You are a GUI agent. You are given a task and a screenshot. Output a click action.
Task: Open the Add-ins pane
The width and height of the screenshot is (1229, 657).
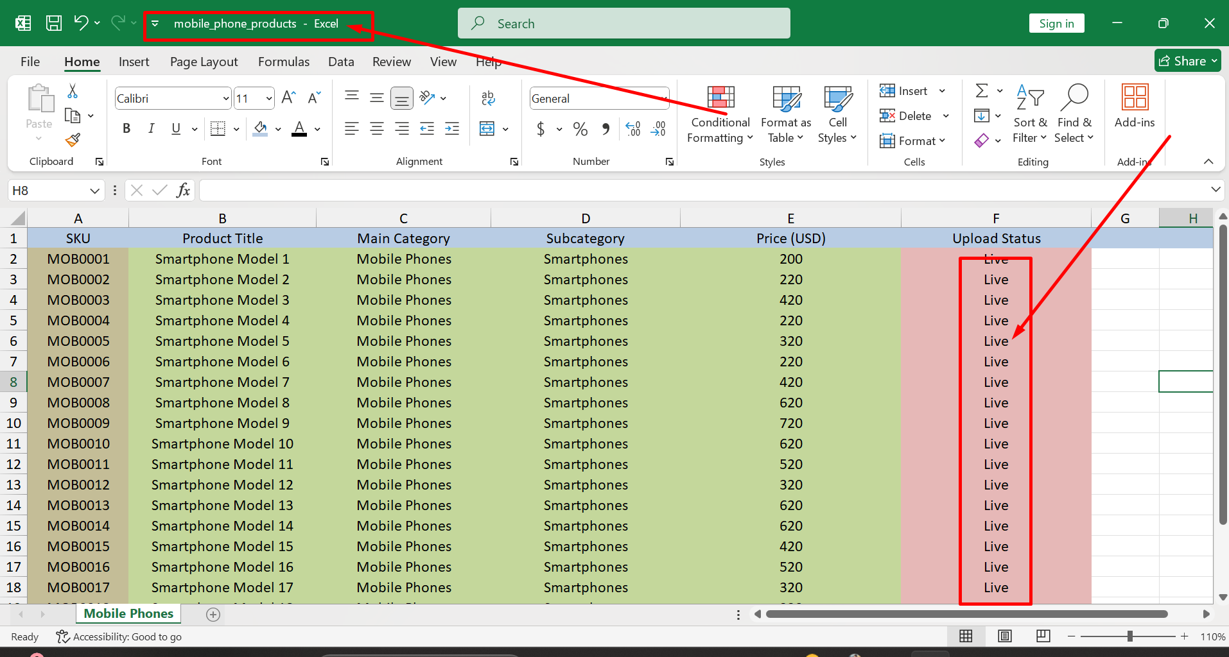[x=1134, y=107]
